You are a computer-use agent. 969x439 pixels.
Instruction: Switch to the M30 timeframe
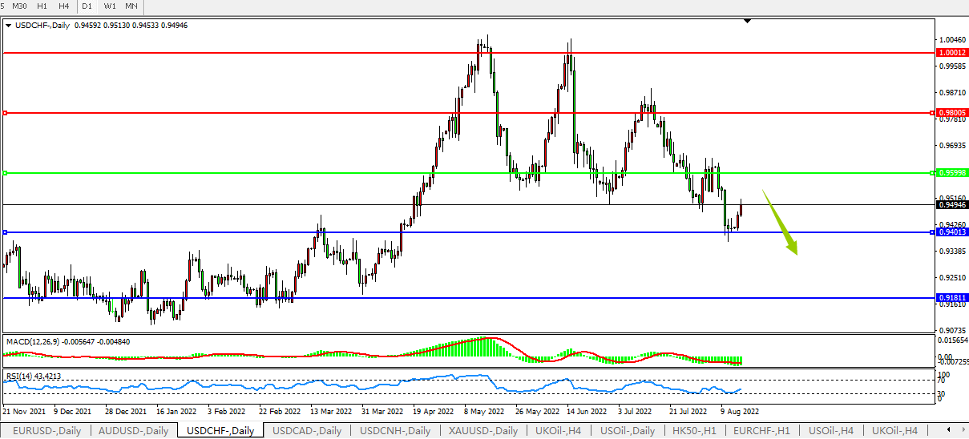pyautogui.click(x=20, y=6)
